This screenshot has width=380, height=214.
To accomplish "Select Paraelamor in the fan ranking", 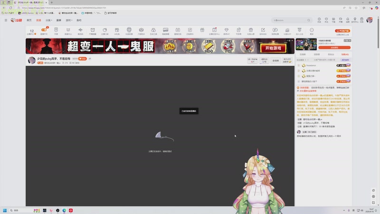I will (x=311, y=66).
